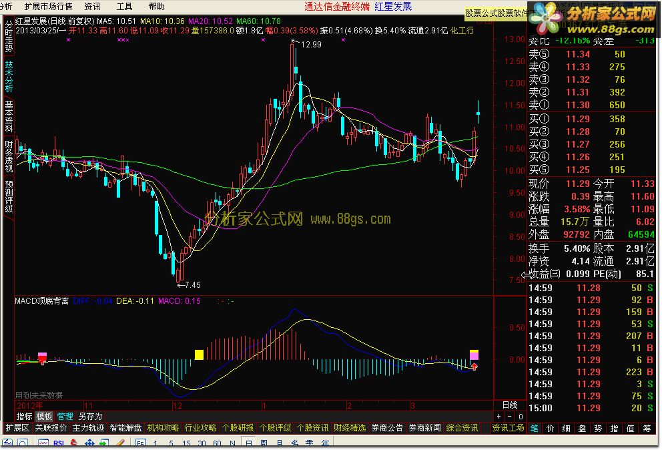Click the 化工行 sector label
This screenshot has width=662, height=450.
462,31
